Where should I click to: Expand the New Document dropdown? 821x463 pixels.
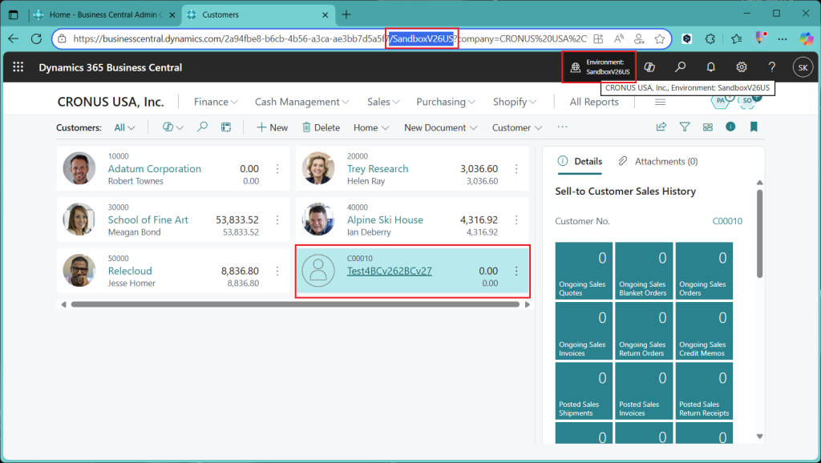click(x=440, y=127)
